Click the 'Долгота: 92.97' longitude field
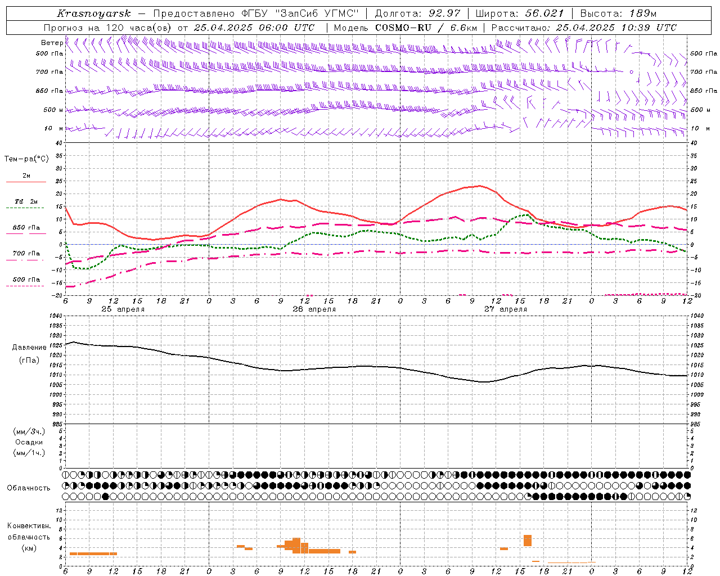 417,13
